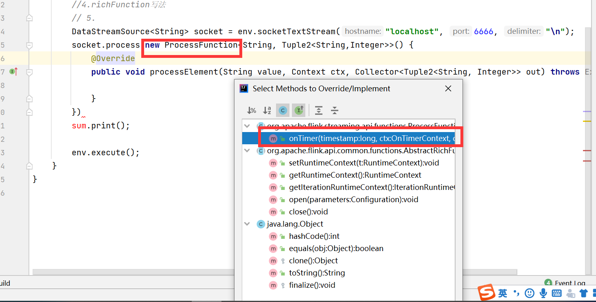The height and width of the screenshot is (302, 596).
Task: Click the hostname: parameter hint
Action: tap(363, 31)
